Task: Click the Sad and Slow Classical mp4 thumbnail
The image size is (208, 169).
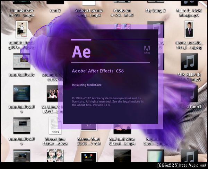Action: click(122, 129)
